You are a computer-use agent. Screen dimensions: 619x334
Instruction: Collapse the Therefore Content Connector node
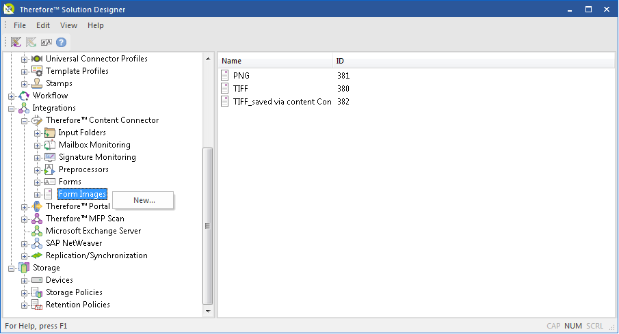click(24, 121)
